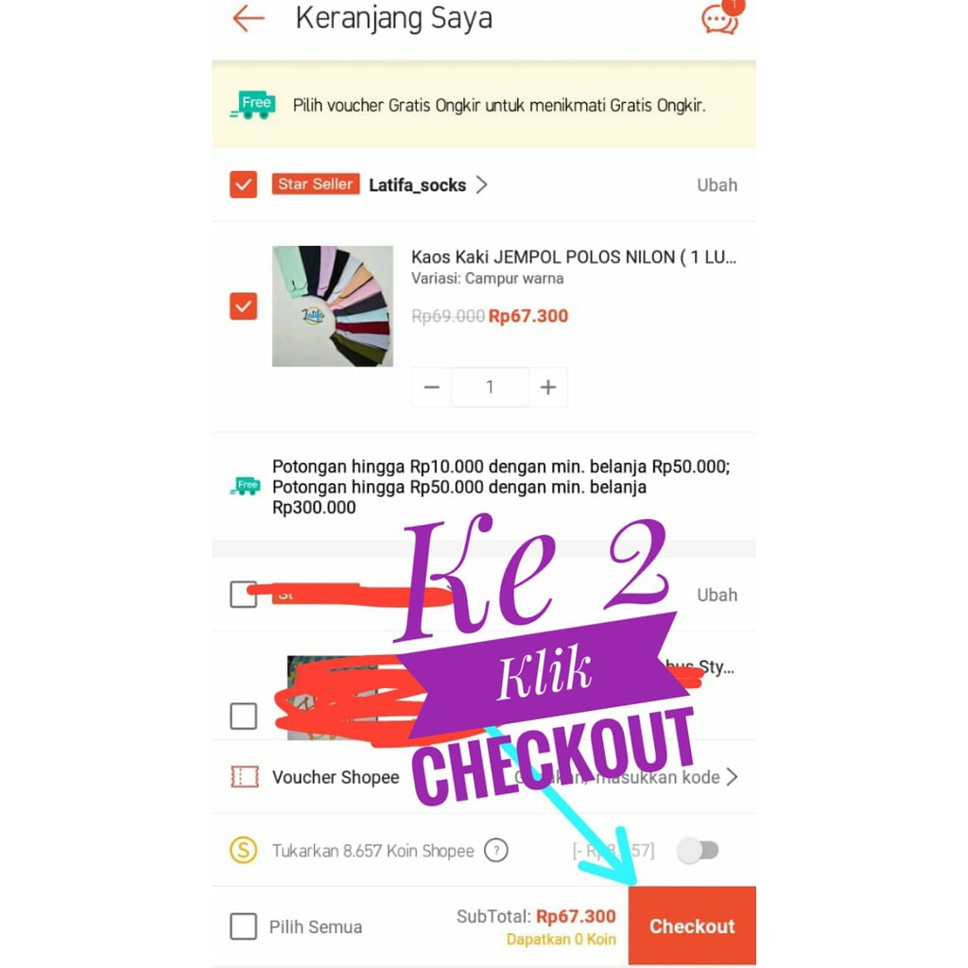Viewport: 968px width, 968px height.
Task: Open Latifa_socks shop via chevron
Action: (x=481, y=184)
